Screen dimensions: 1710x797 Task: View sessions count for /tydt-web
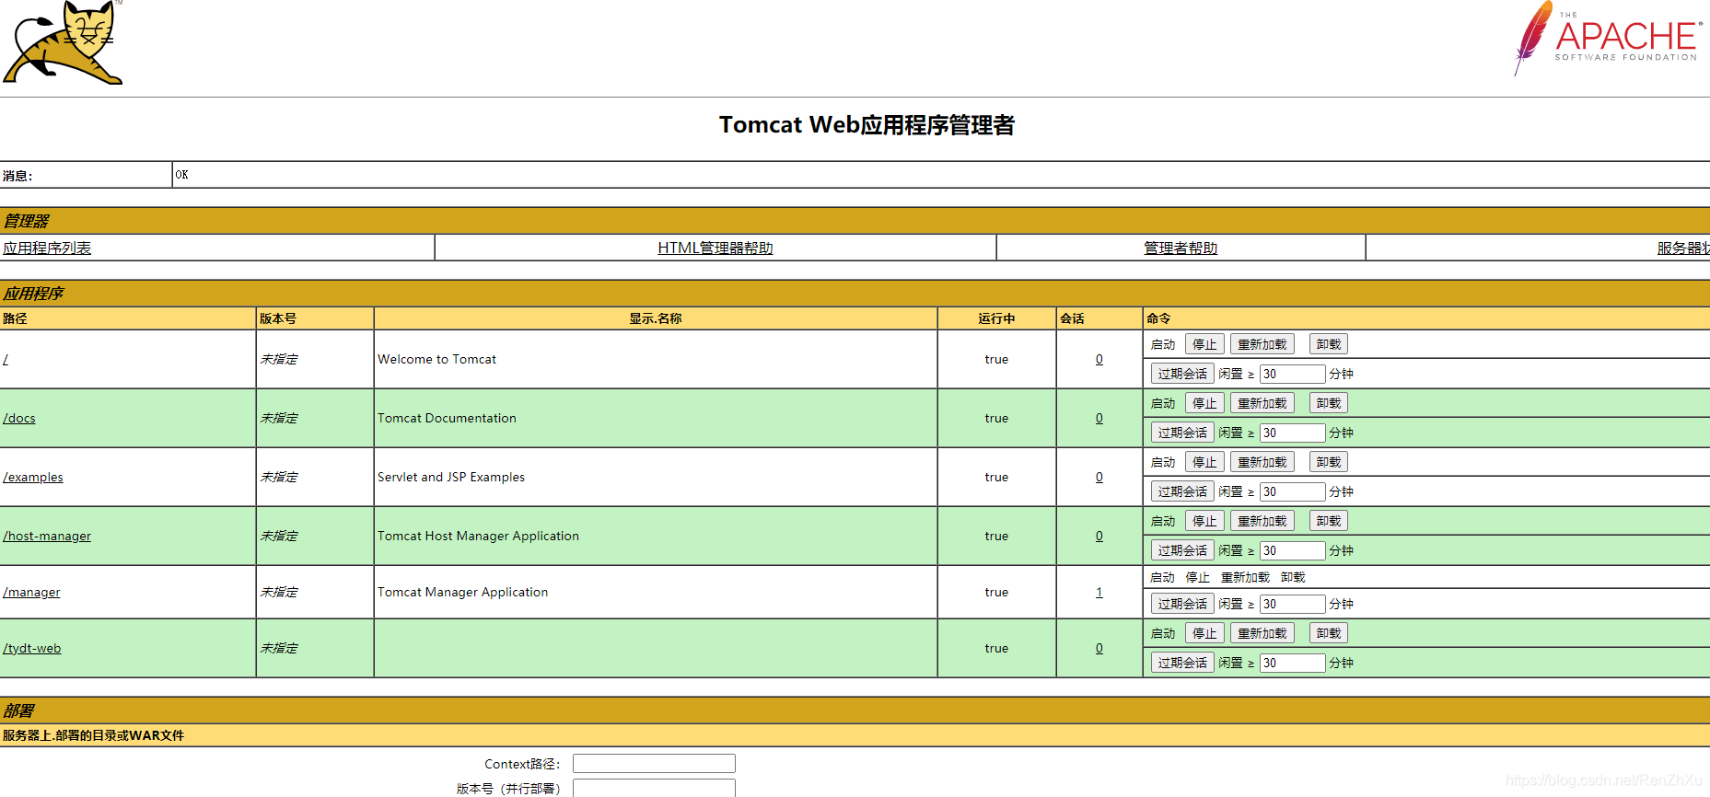(1099, 648)
